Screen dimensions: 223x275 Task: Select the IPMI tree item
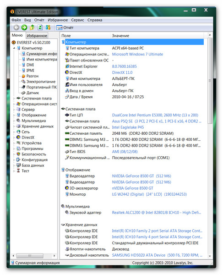pos(30,71)
